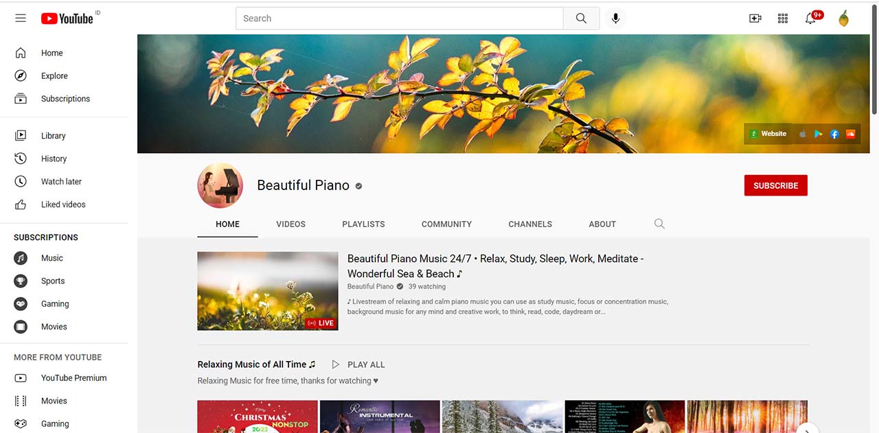Click in the Search input field
The image size is (879, 433).
pyautogui.click(x=400, y=19)
